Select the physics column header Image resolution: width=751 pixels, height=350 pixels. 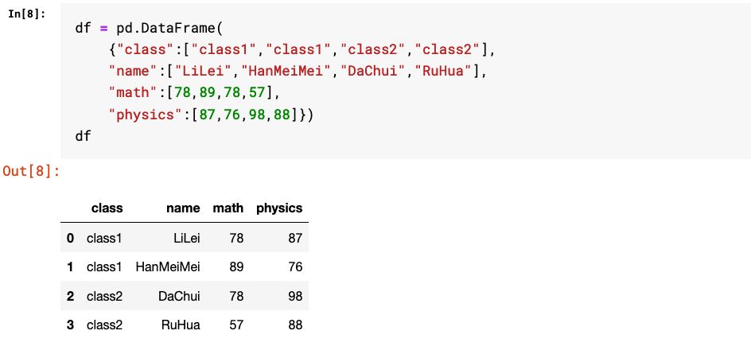click(279, 208)
